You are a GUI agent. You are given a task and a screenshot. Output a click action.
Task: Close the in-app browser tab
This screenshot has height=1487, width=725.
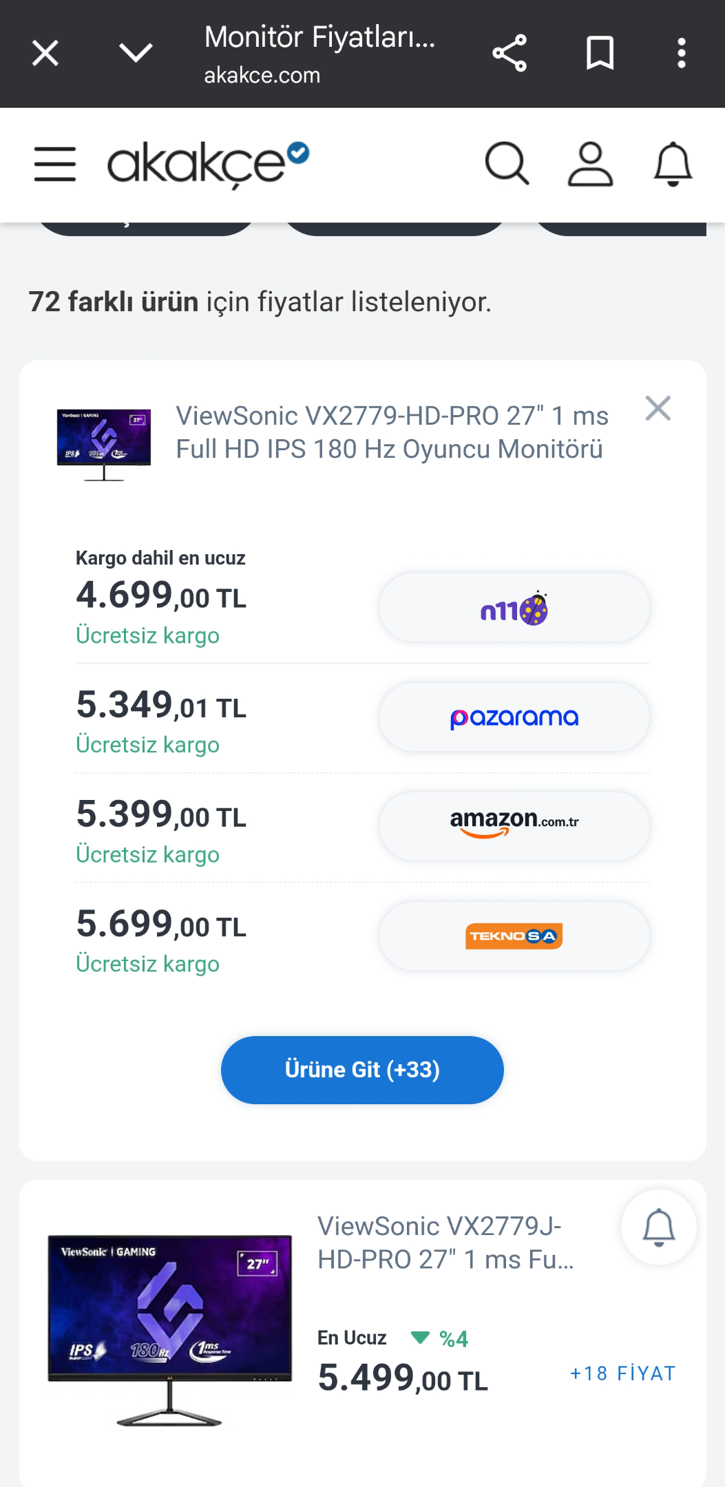pos(45,53)
